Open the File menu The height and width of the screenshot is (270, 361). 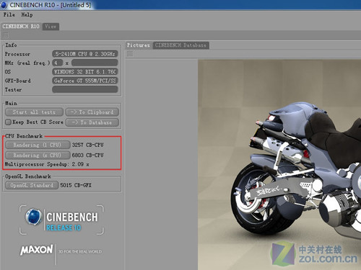[x=9, y=14]
